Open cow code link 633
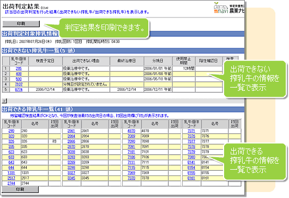Viewport: 289px width, 198px height. pos(11,157)
